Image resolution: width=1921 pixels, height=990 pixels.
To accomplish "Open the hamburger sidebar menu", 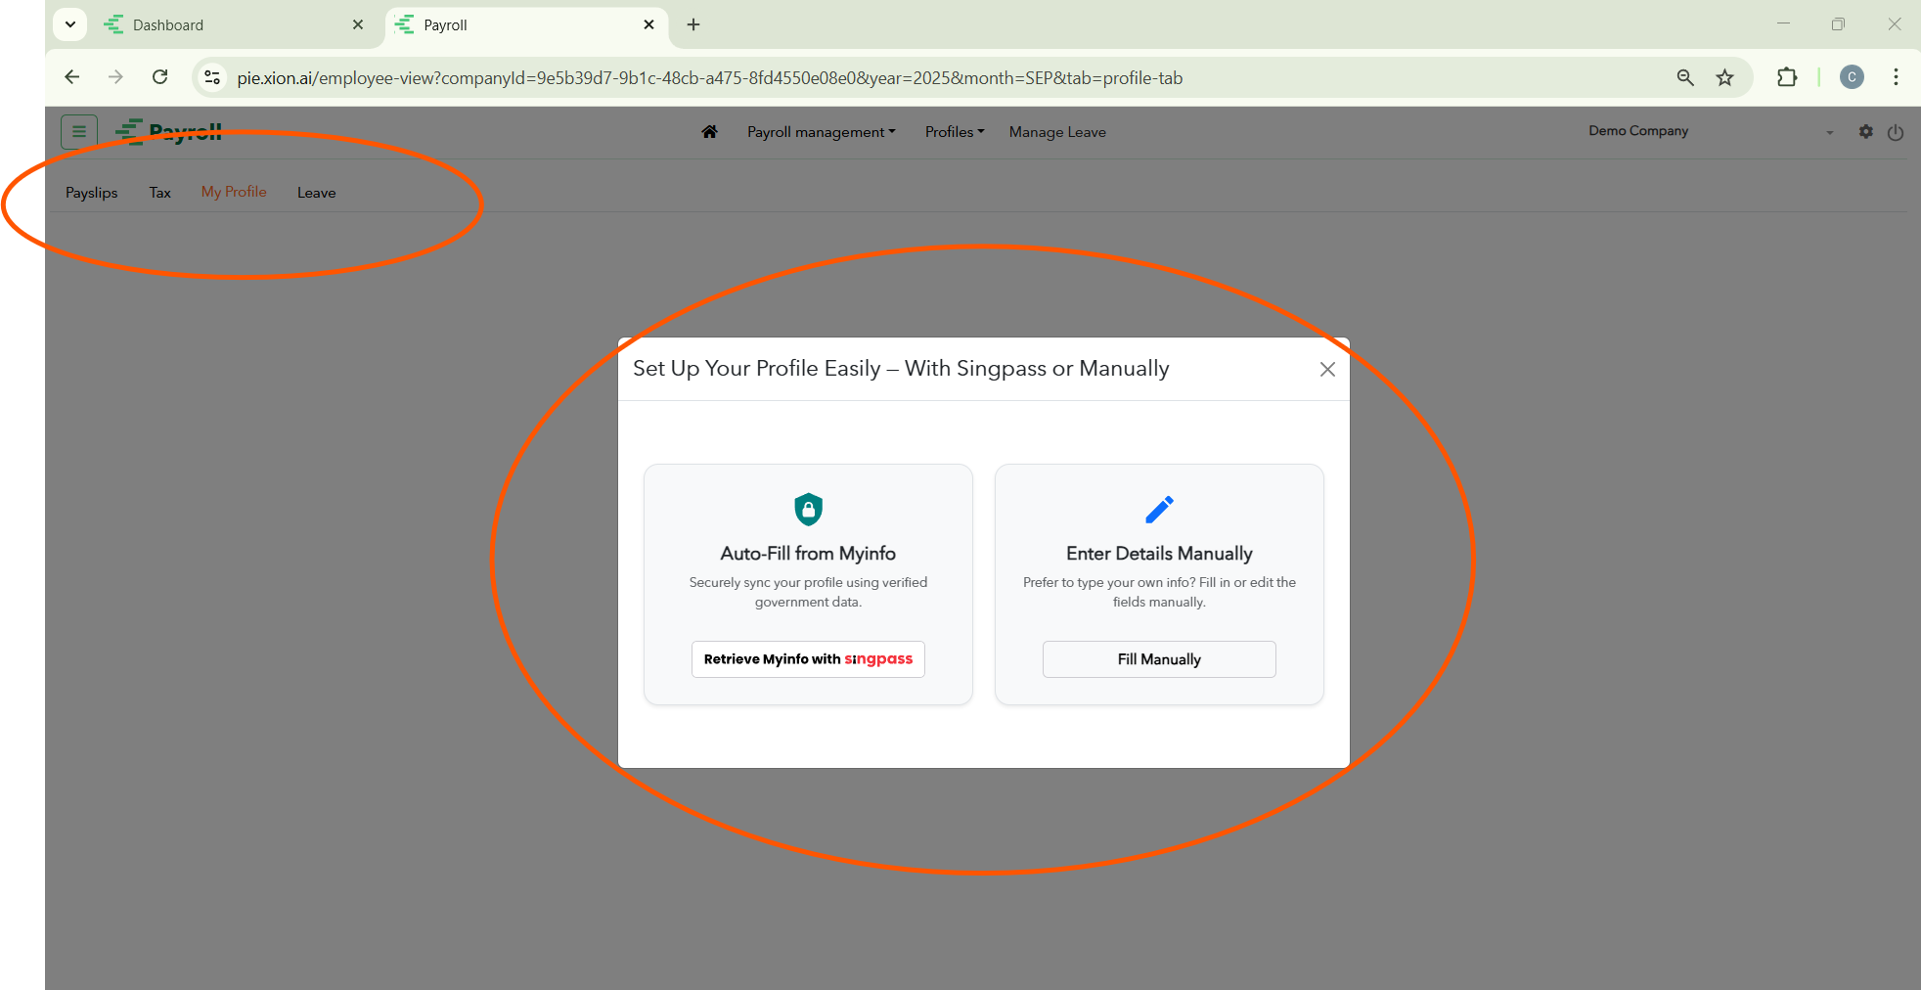I will (x=79, y=131).
